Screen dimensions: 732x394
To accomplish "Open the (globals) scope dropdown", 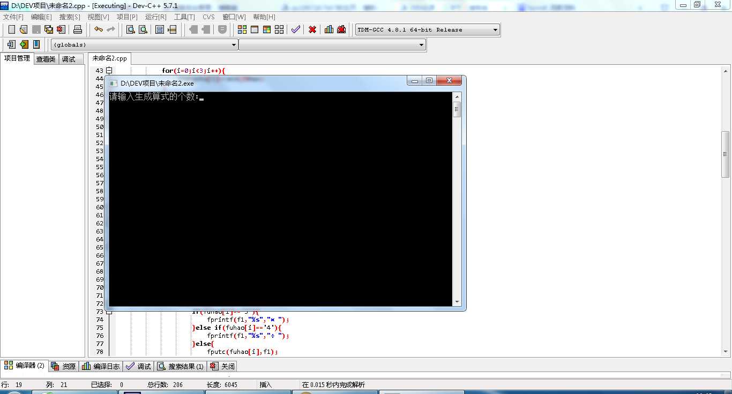I will [x=144, y=44].
